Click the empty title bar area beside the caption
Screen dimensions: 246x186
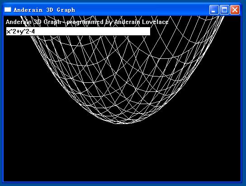pyautogui.click(x=141, y=10)
